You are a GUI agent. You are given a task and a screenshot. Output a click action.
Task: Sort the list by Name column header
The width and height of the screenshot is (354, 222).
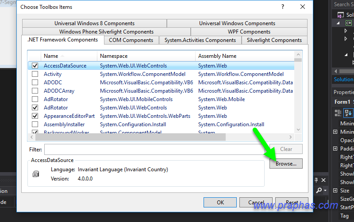(x=69, y=56)
